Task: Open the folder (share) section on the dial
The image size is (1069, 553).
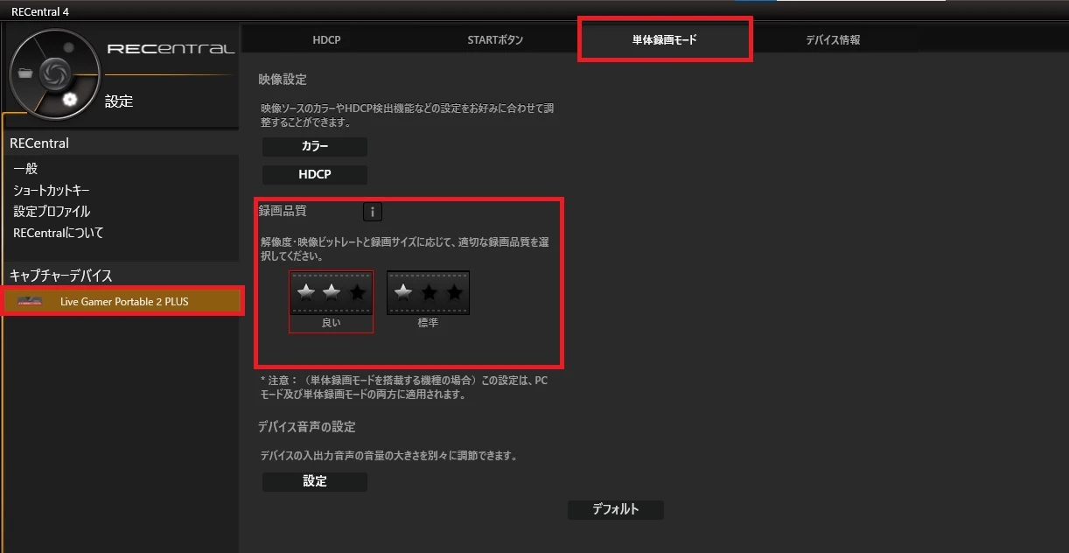Action: click(24, 73)
